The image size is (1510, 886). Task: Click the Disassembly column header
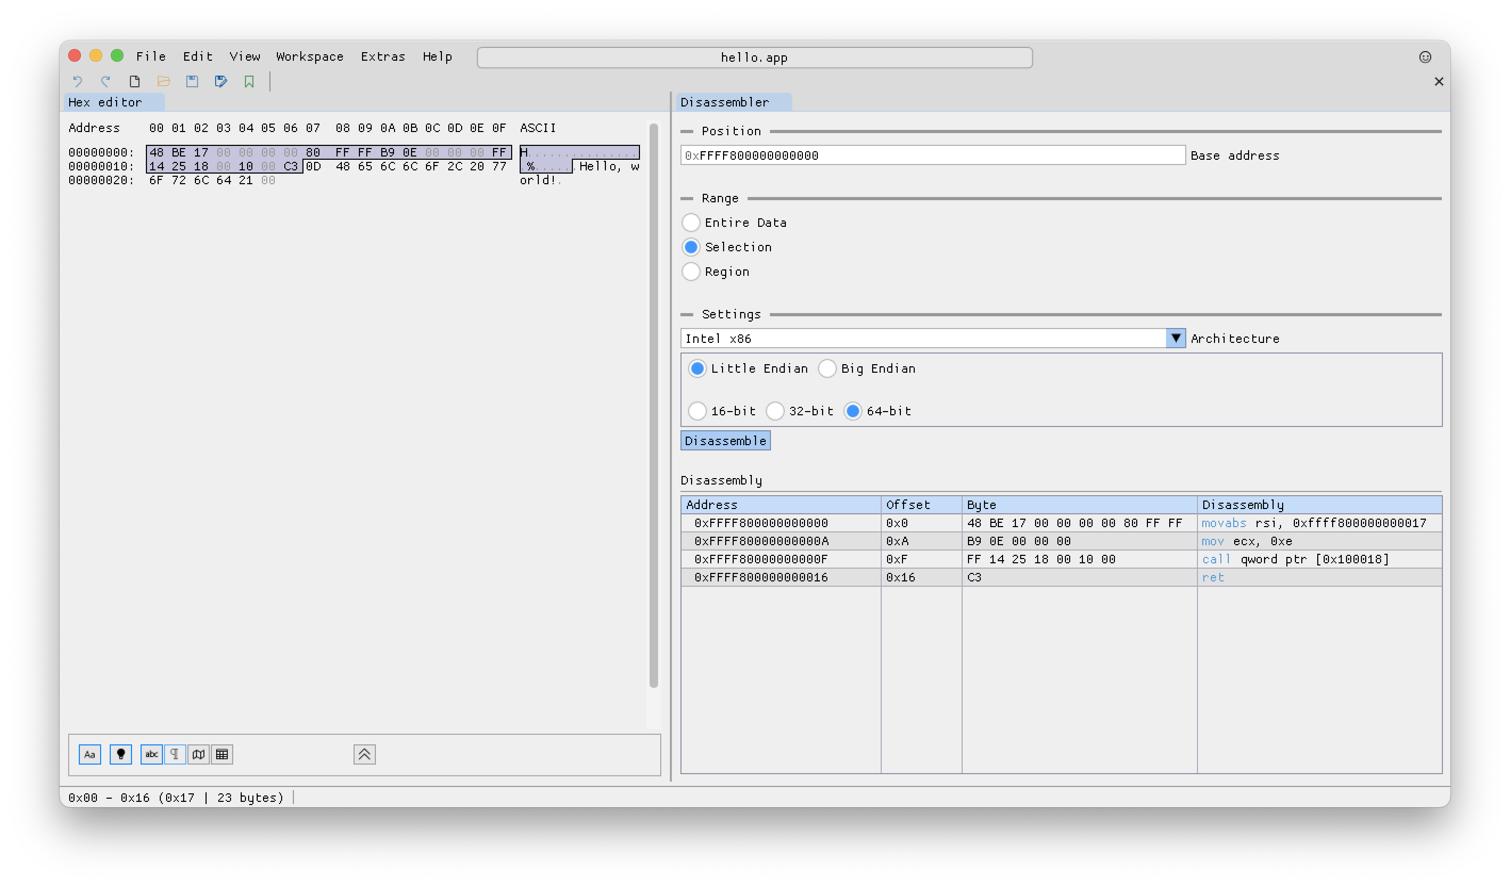click(1319, 505)
